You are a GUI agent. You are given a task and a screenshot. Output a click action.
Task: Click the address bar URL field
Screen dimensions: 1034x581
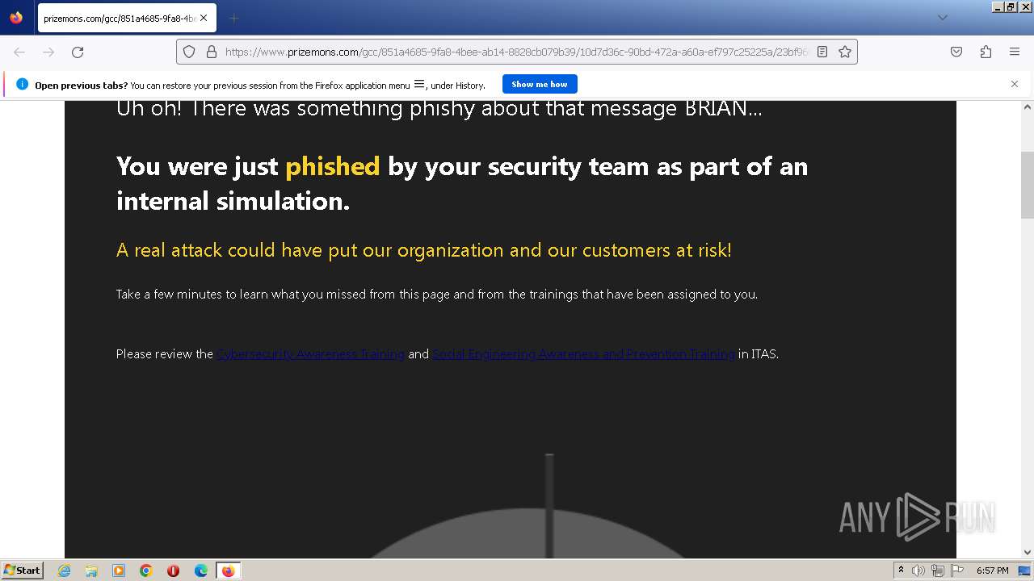tap(515, 52)
